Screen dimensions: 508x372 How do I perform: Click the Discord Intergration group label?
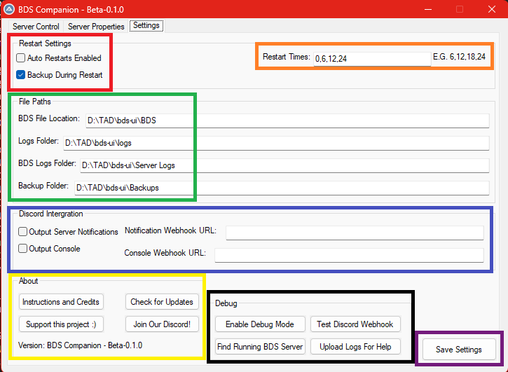click(51, 214)
